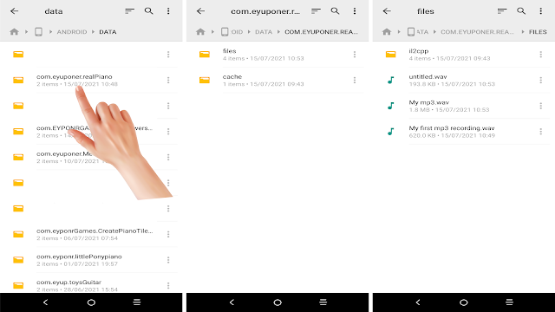Screen dimensions: 555x312
Task: Show options for cache folder
Action: (355, 81)
